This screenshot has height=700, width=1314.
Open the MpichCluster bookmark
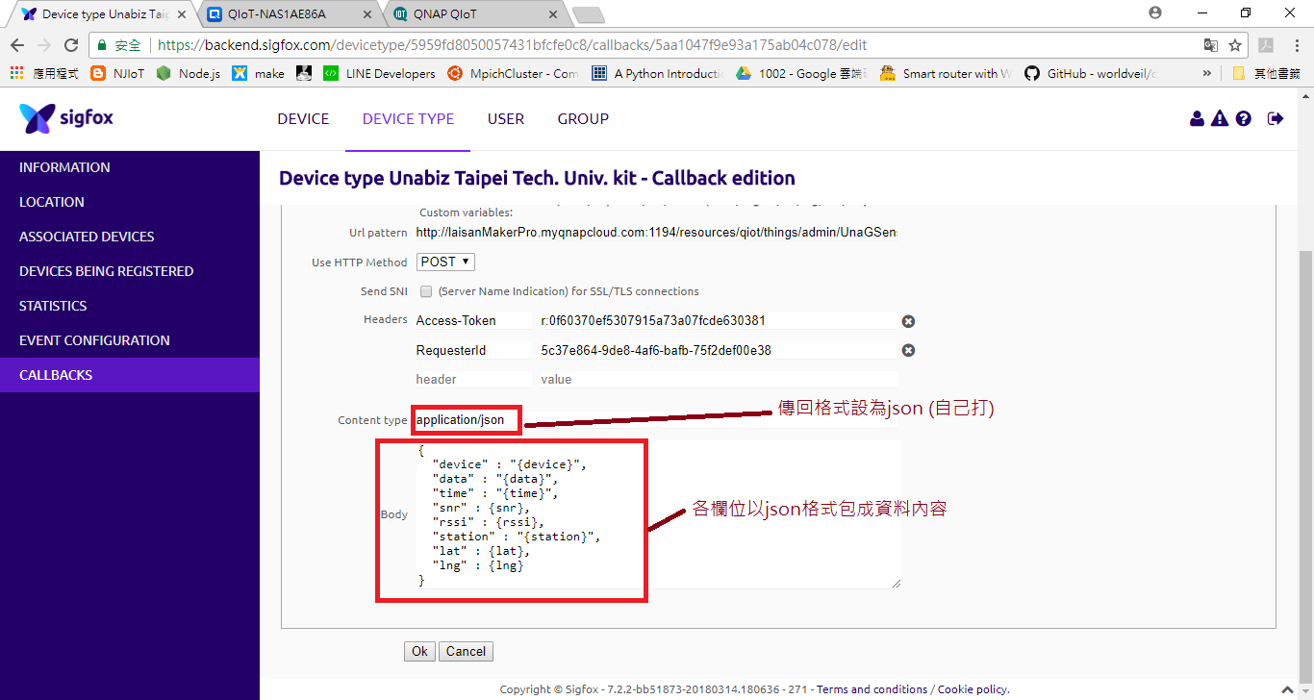[x=513, y=73]
